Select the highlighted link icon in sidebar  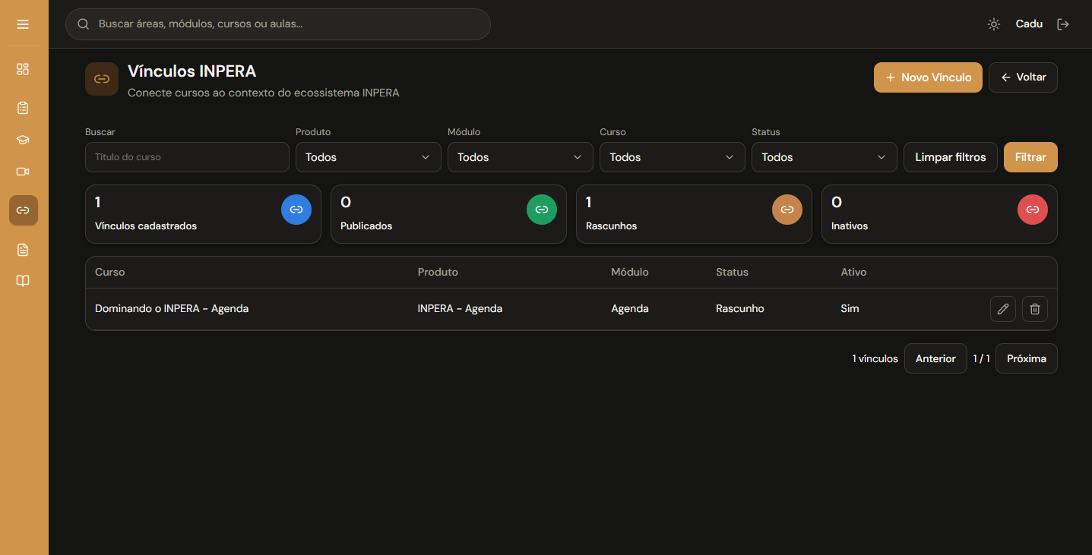(24, 210)
